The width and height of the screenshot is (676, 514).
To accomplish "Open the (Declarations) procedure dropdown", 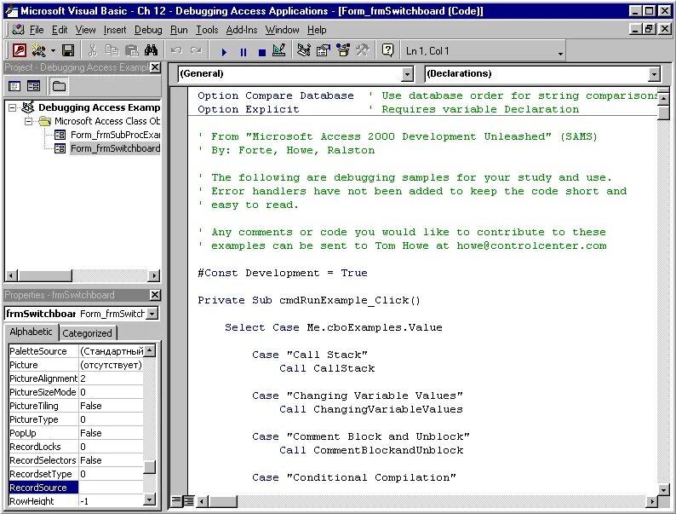I will click(x=655, y=74).
